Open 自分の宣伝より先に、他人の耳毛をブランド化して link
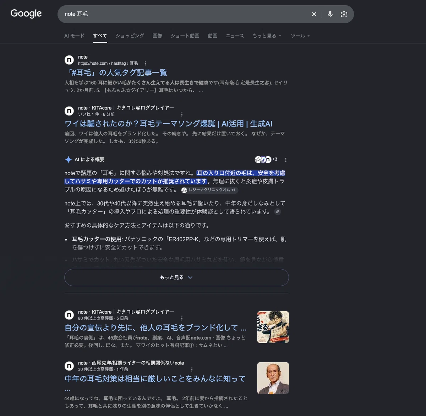 coord(155,328)
